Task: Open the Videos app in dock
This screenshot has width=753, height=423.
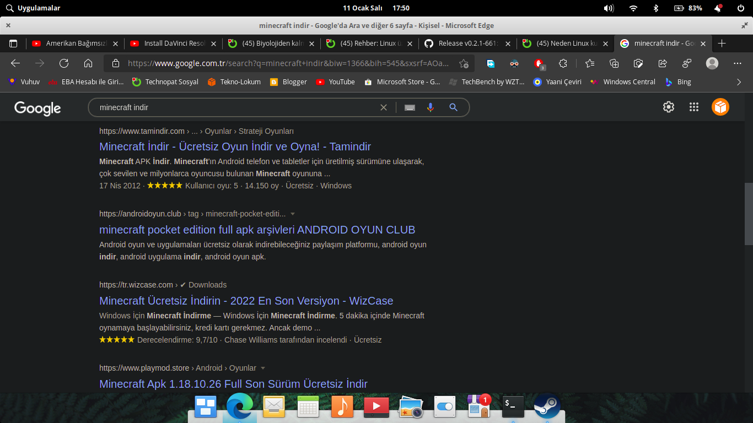Action: point(376,406)
